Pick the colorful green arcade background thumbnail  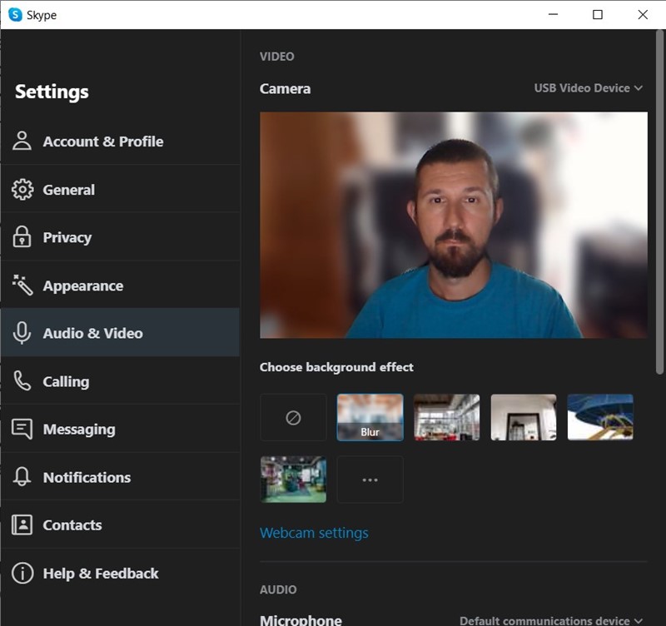click(x=293, y=479)
